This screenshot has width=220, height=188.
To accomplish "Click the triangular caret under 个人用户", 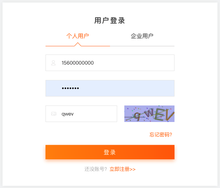I will [78, 44].
